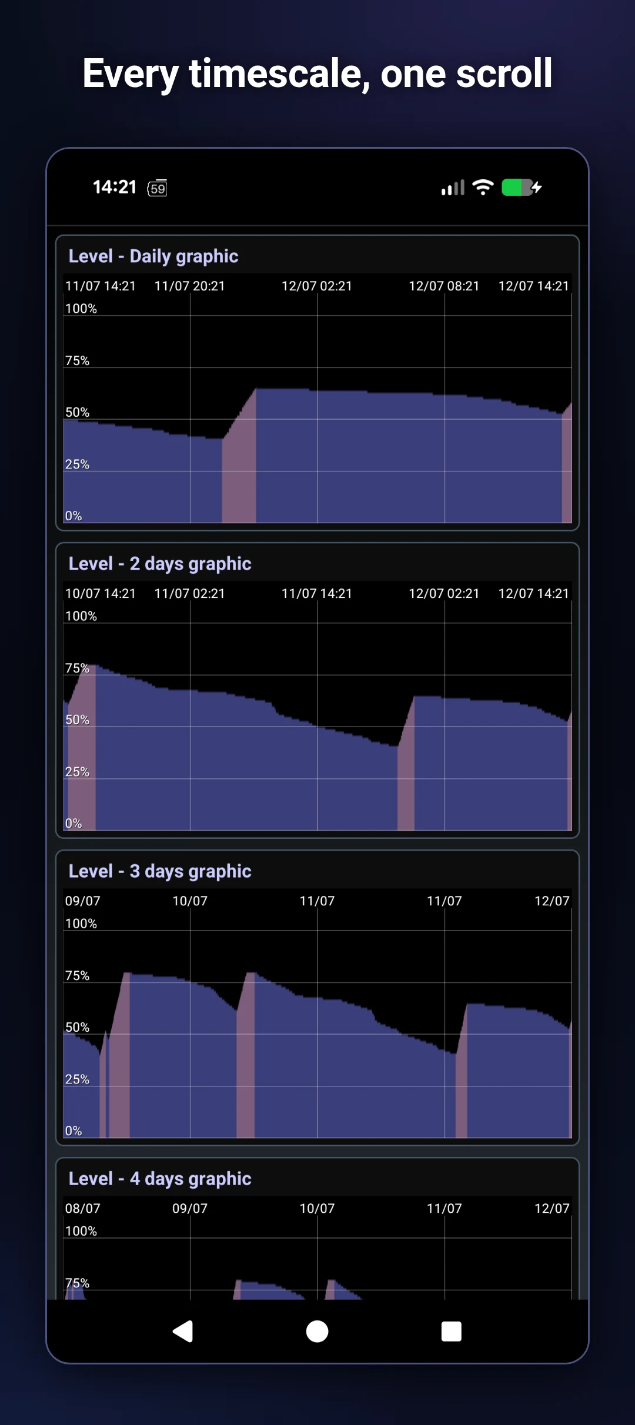Tap the 12/07 label in 3 days chart
Viewport: 635px width, 1425px height.
[552, 901]
